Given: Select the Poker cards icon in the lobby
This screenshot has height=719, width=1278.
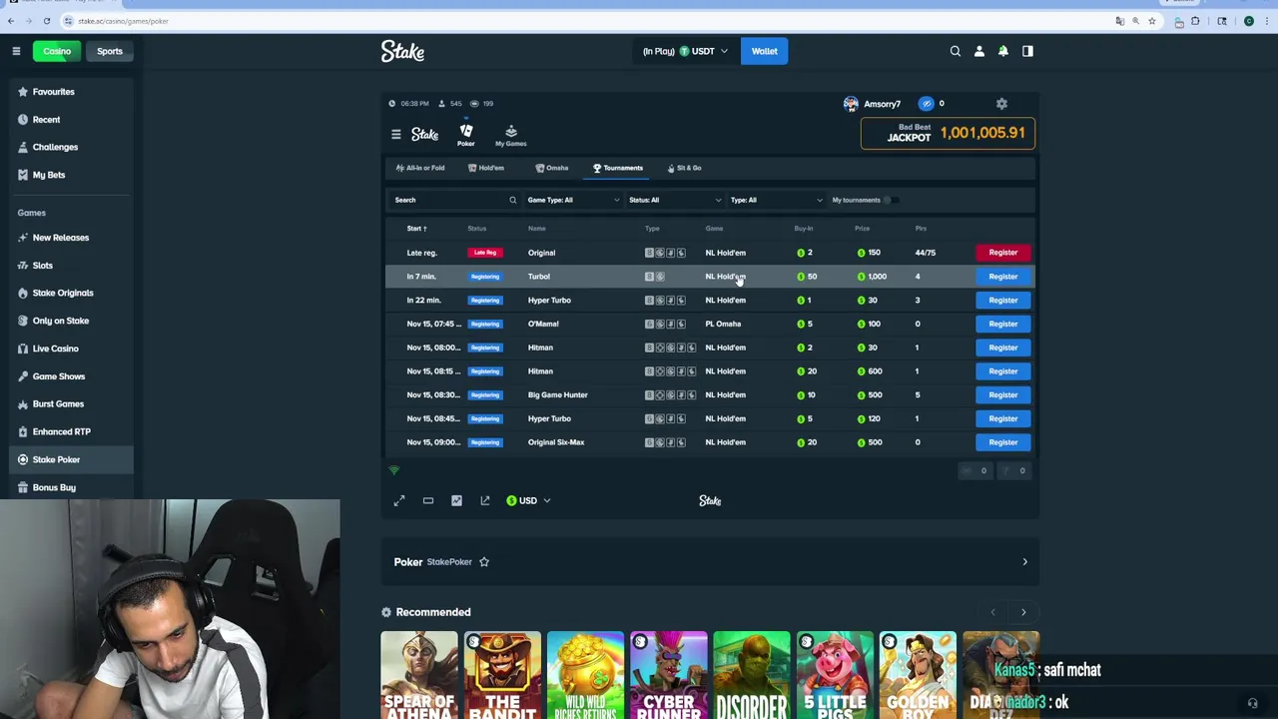Looking at the screenshot, I should tap(466, 135).
